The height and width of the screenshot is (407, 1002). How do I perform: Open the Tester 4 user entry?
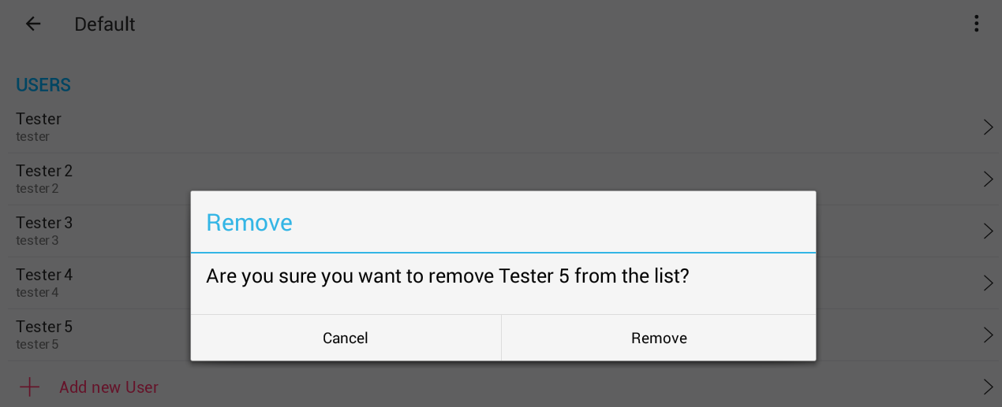click(44, 283)
